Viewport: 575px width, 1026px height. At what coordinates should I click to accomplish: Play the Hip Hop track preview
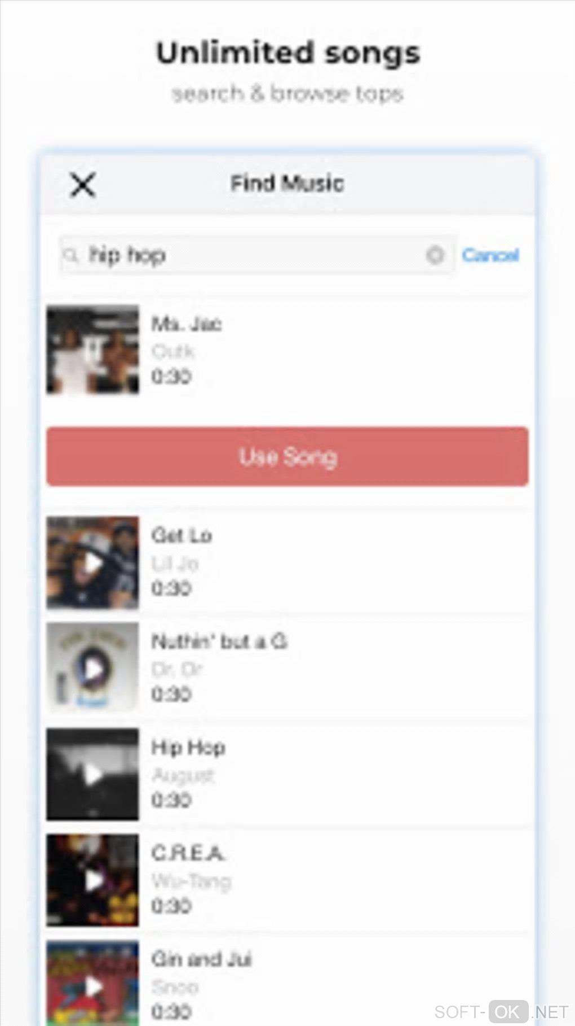point(92,774)
